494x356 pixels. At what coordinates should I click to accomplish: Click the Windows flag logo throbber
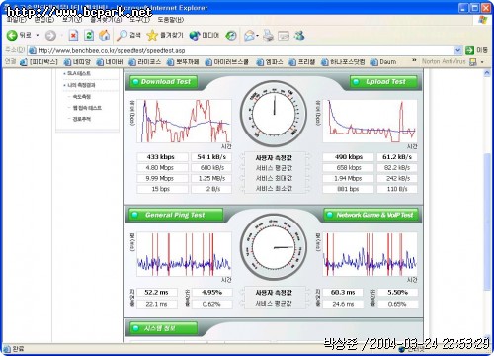(x=483, y=20)
